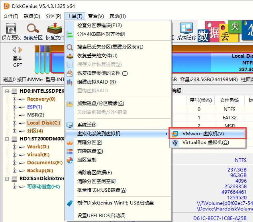
Task: Click the volume GUID D61C-8EC7-1C8E-A25B text
Action: pyautogui.click(x=220, y=218)
